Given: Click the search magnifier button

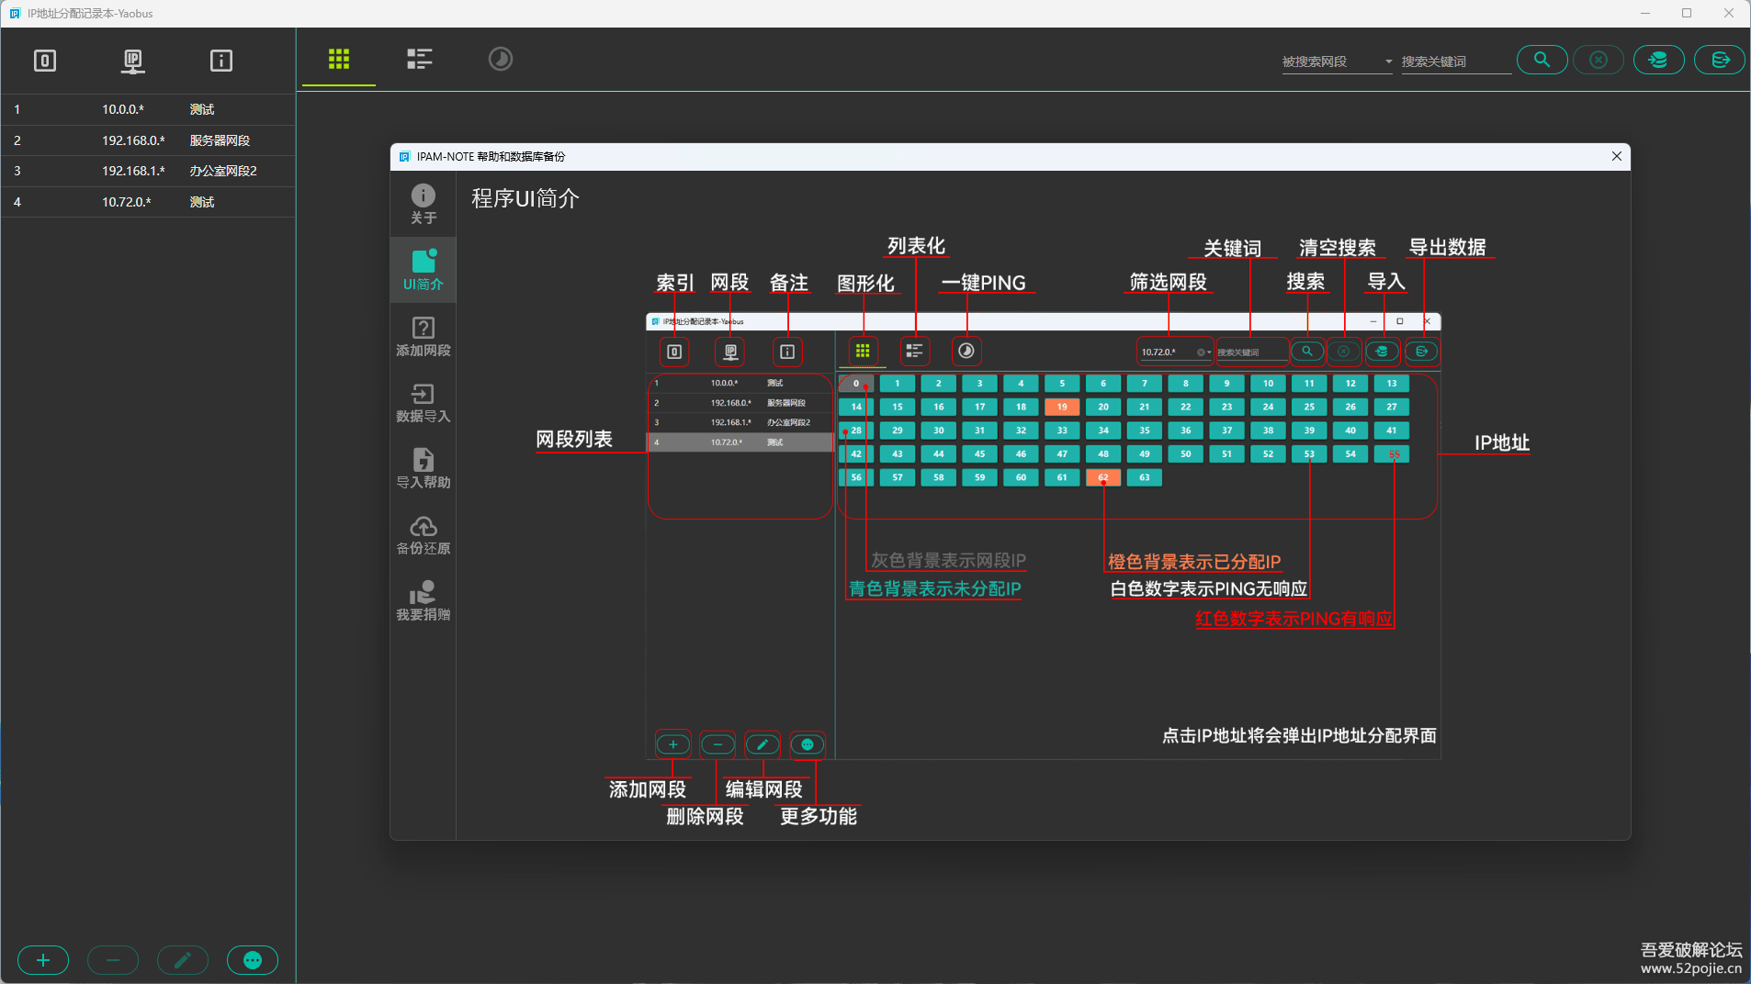Looking at the screenshot, I should tap(1542, 61).
